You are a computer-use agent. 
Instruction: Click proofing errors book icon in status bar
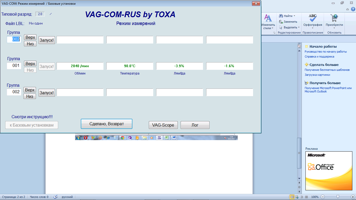pyautogui.click(x=55, y=197)
